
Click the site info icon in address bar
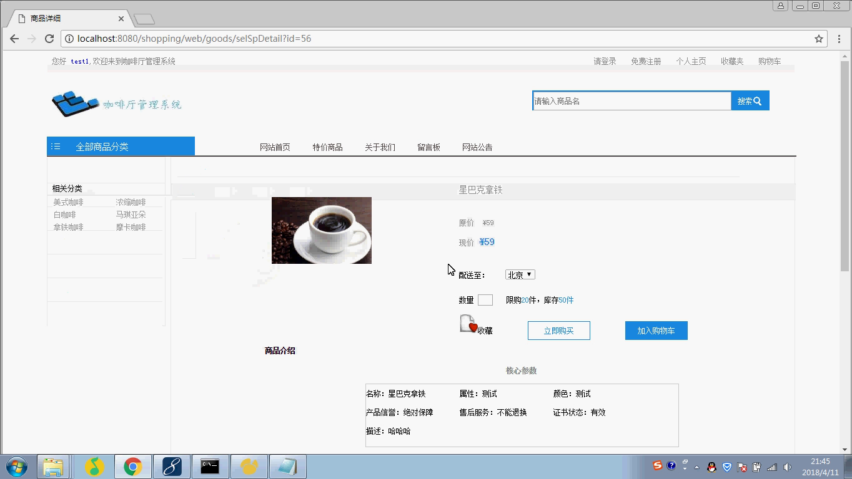(69, 39)
